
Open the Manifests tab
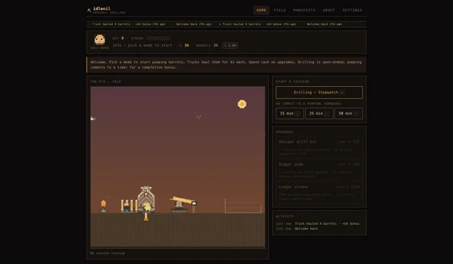click(304, 10)
